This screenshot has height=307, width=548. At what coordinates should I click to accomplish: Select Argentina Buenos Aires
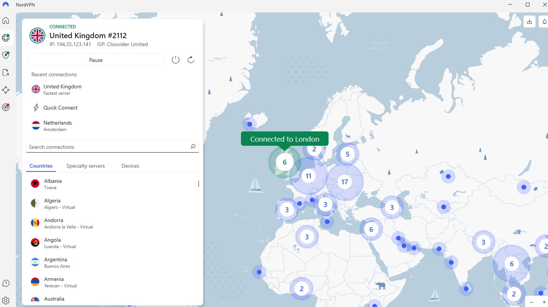112,262
